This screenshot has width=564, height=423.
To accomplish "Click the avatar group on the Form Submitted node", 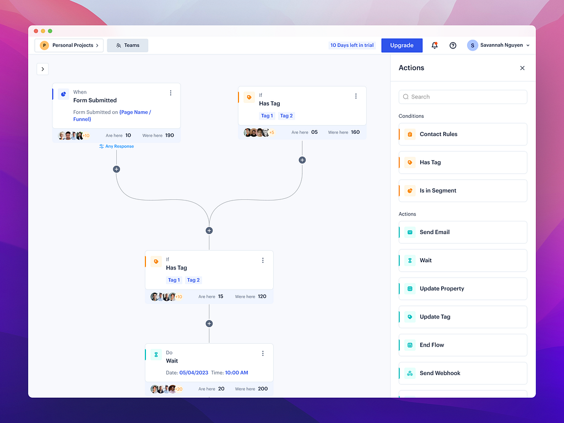I will coord(74,135).
